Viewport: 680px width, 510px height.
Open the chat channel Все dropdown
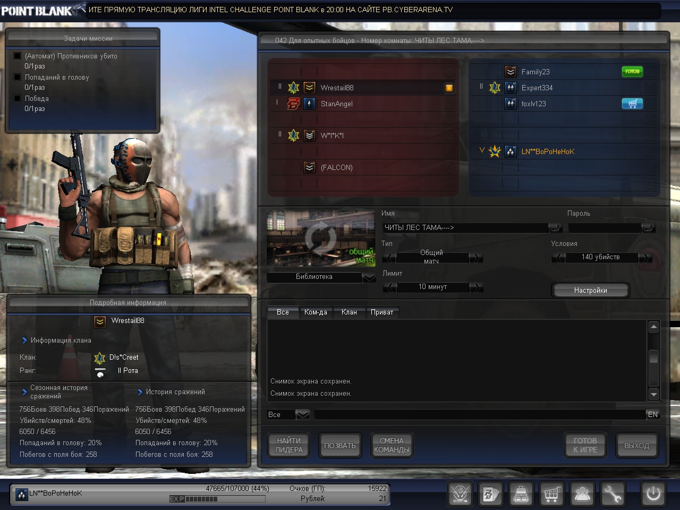302,414
